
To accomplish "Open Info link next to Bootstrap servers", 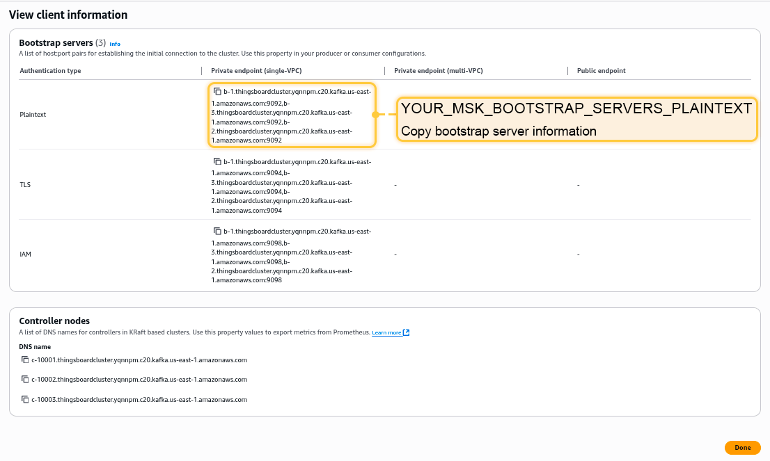I will click(x=115, y=44).
